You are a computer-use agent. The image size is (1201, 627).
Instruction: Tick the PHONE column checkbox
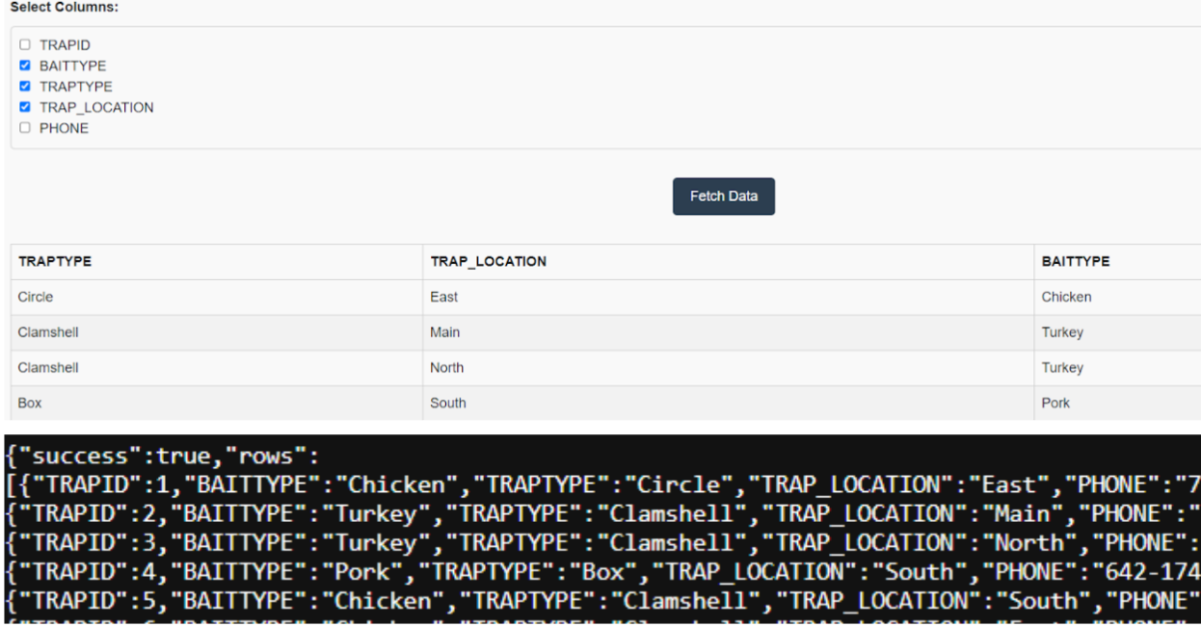pos(26,127)
